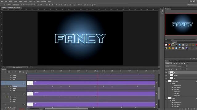Hide layer A using its eye icon
Viewport: 197px width, 110px height.
[x=166, y=72]
